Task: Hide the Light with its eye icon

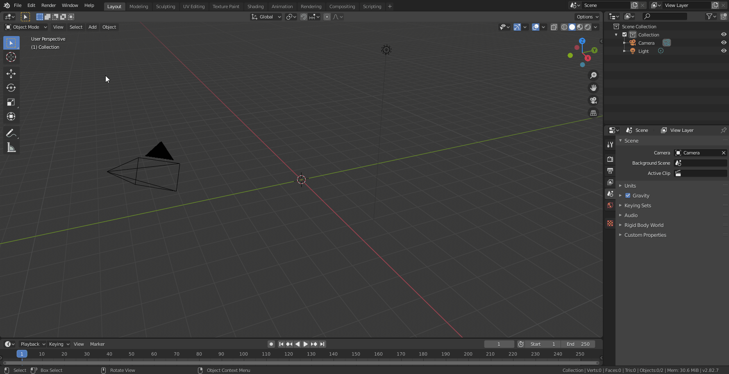Action: tap(724, 51)
